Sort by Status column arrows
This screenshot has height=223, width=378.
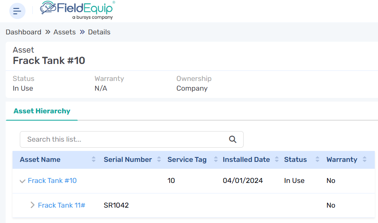point(317,159)
